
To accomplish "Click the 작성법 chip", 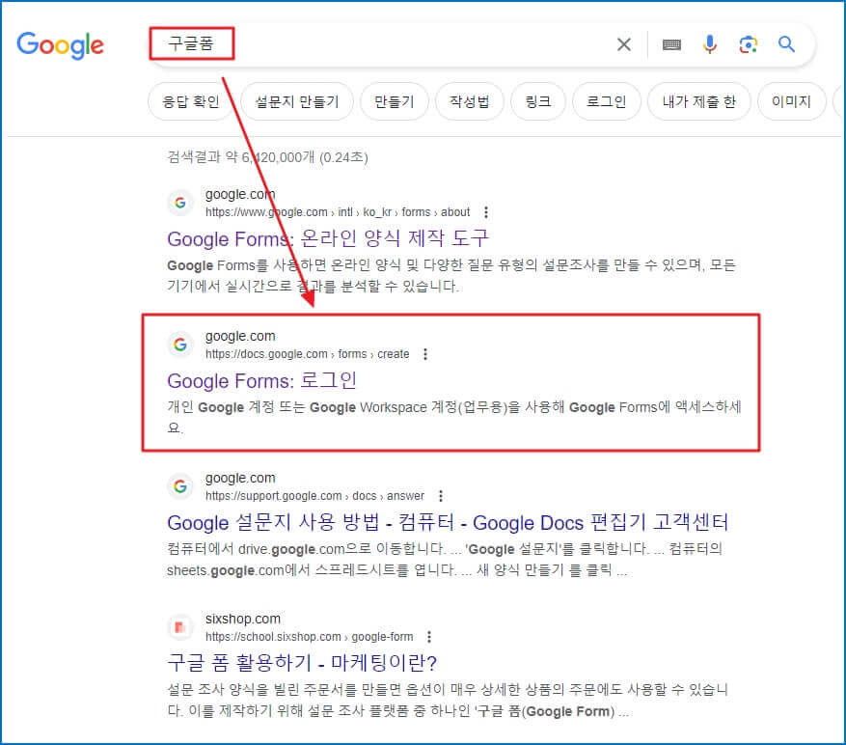I will click(x=470, y=101).
